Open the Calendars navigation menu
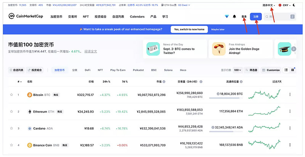 (137, 17)
